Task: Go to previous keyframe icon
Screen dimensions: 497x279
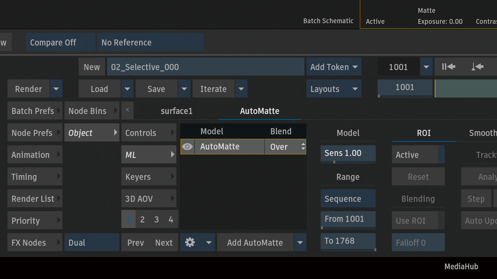Action: [477, 67]
